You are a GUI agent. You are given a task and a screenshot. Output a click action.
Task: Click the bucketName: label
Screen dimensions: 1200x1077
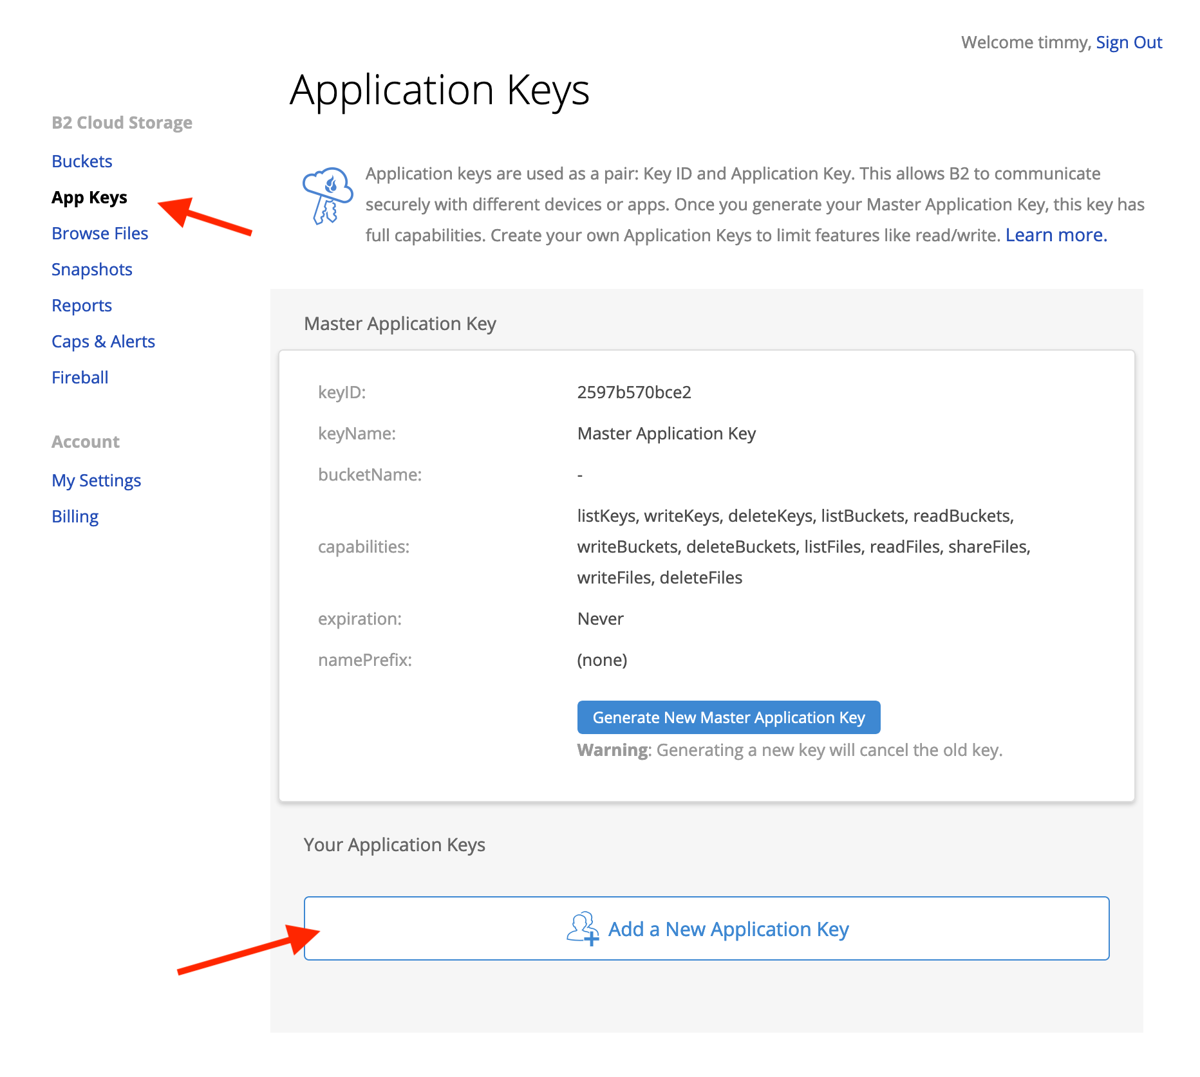(x=370, y=475)
